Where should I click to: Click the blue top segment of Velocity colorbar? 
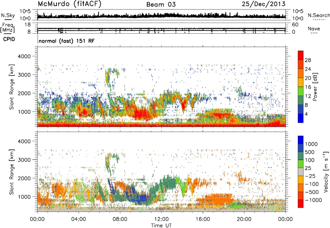pos(301,140)
